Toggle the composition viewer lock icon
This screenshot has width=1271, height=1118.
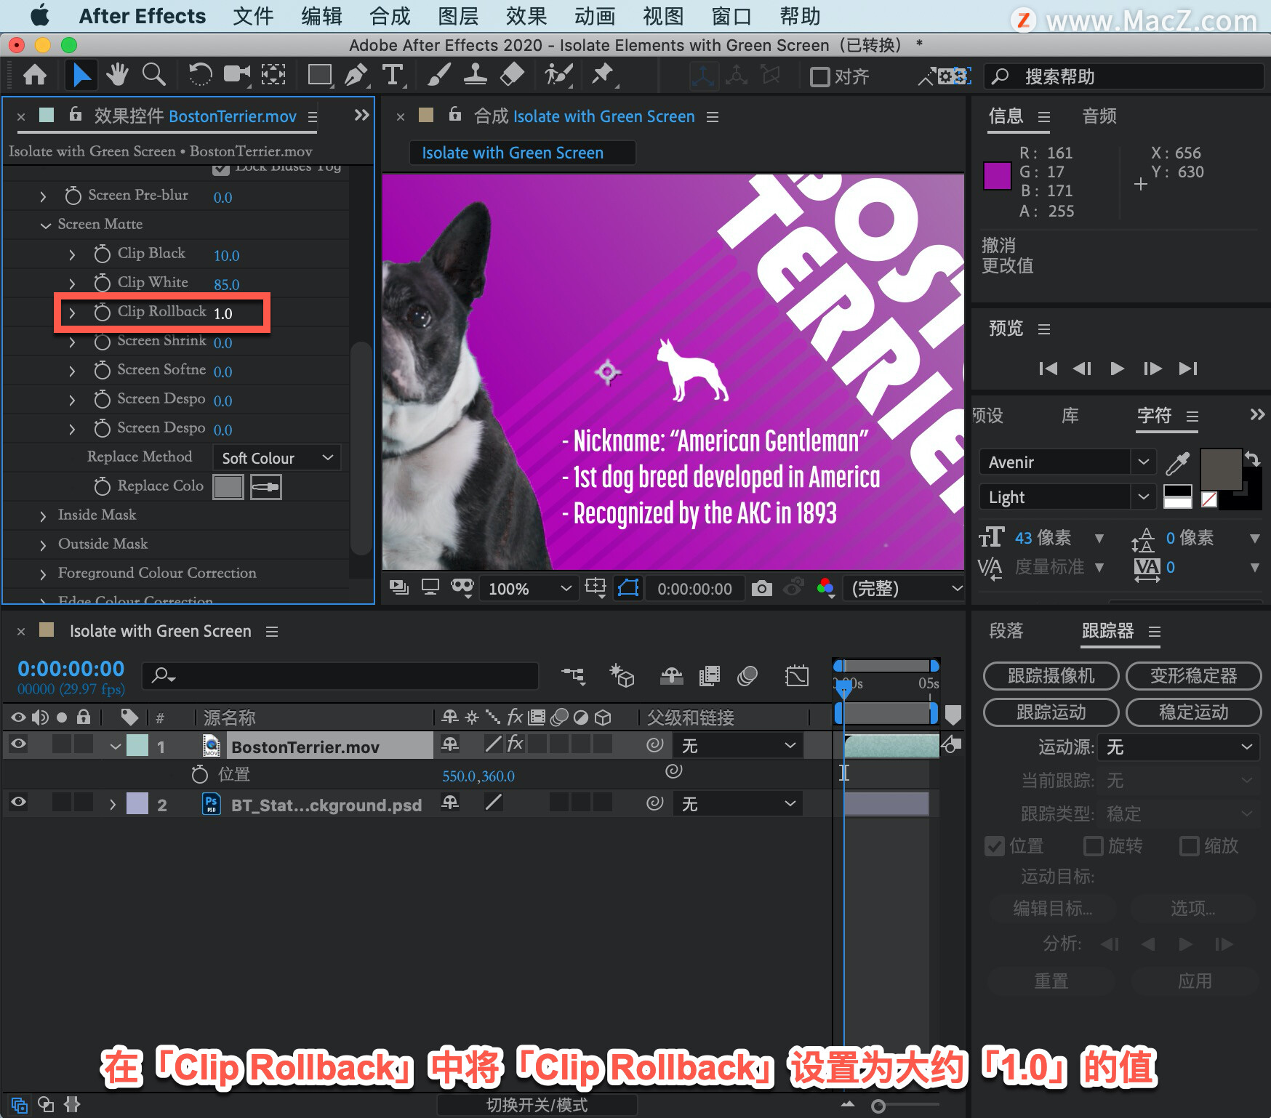(454, 114)
